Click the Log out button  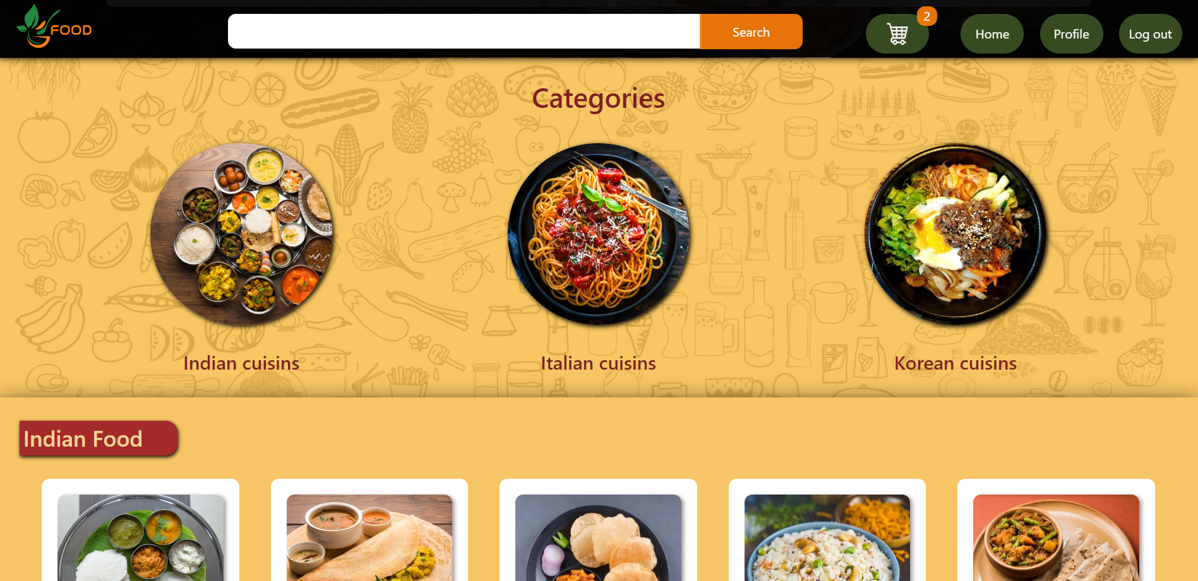pos(1150,34)
